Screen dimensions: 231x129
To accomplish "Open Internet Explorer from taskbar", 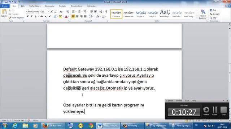I will (x=15, y=126).
